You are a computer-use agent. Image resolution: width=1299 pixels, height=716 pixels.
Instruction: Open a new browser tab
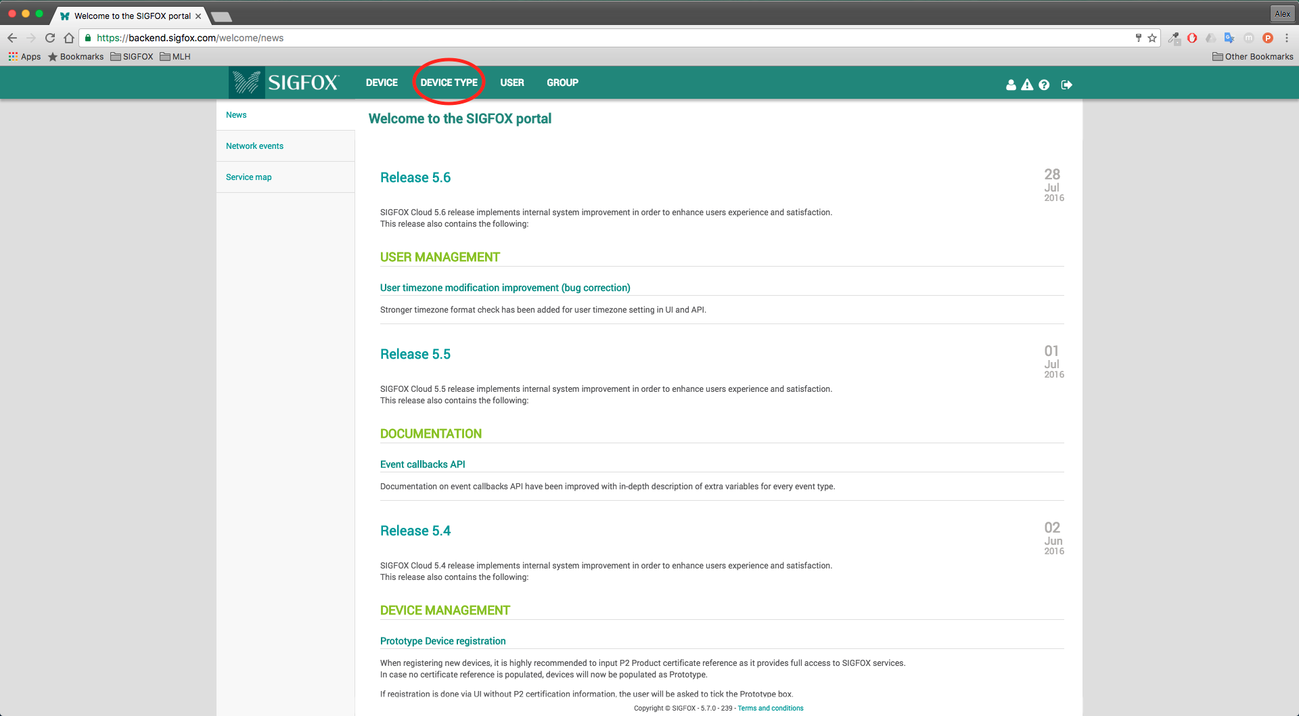221,16
